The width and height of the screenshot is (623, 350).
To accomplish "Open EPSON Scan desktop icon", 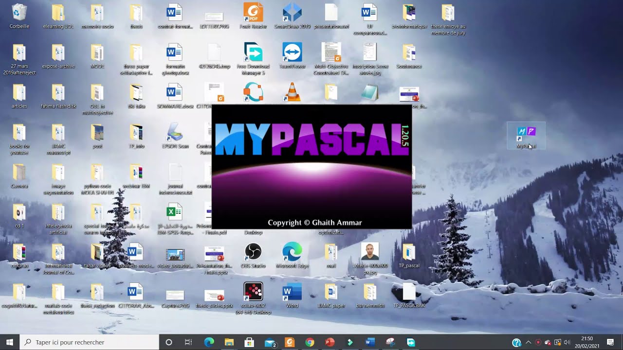I will coord(175,136).
